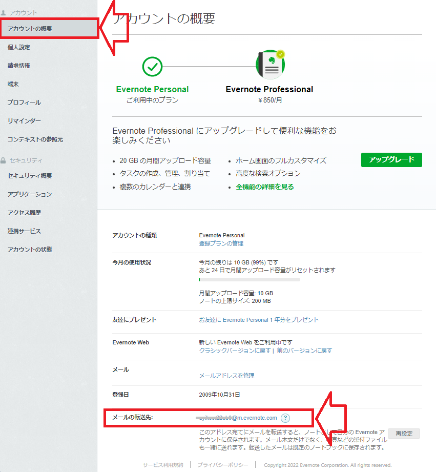
Task: Open プライバシーポリシー footer link
Action: coord(223,465)
